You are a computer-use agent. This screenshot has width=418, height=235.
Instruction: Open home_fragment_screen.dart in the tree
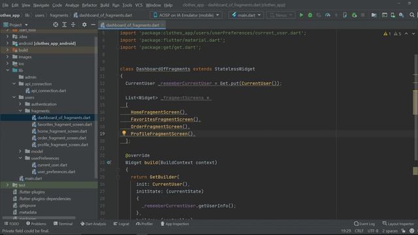(62, 131)
